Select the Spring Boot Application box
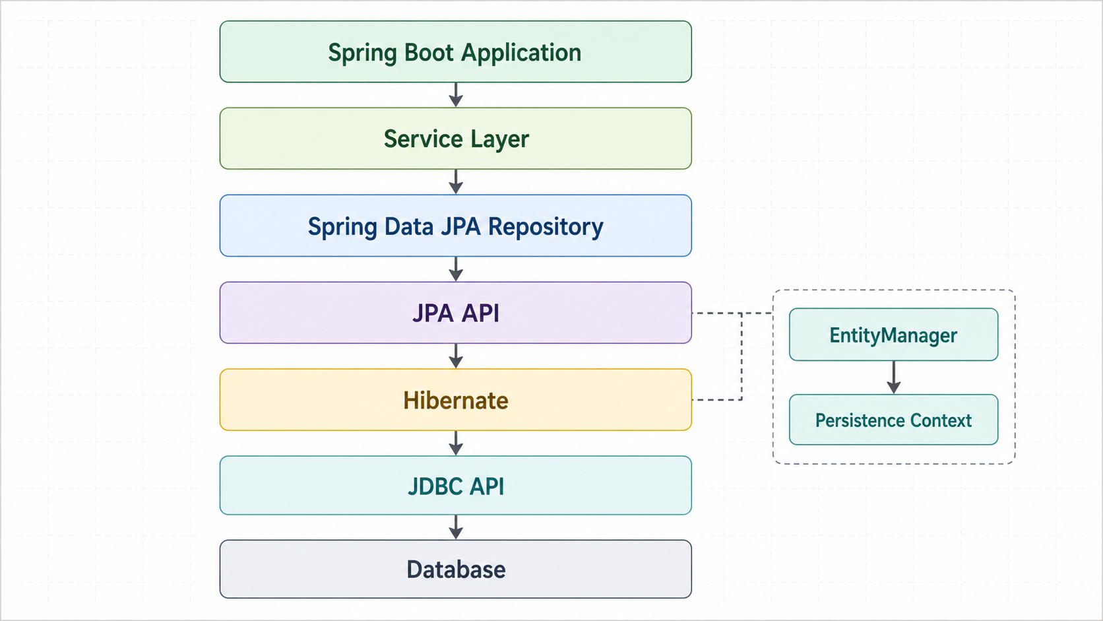 coord(455,51)
